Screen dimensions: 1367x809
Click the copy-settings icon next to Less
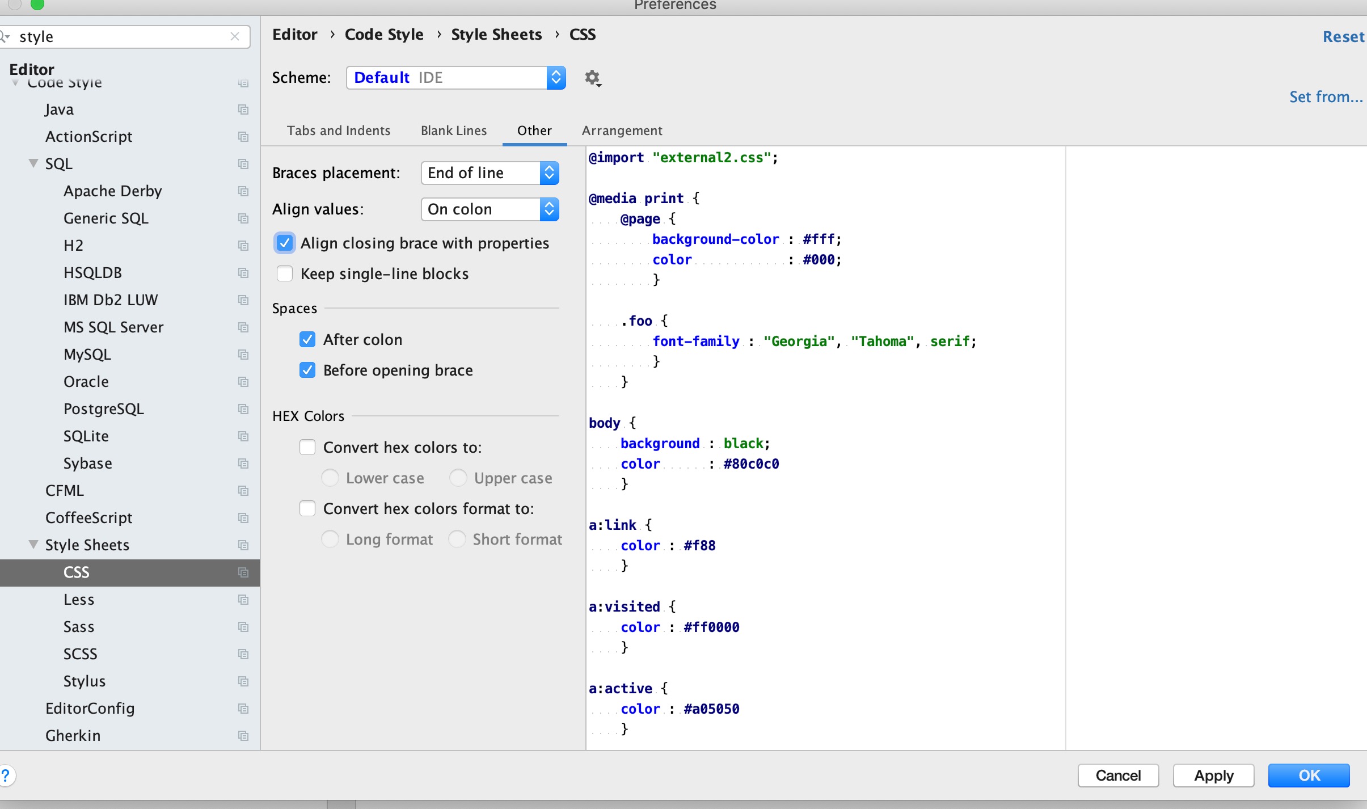[243, 600]
